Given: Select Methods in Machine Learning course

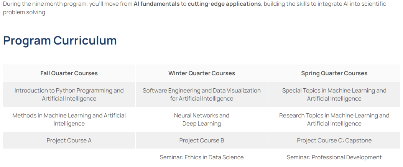Looking at the screenshot, I should 69,119.
